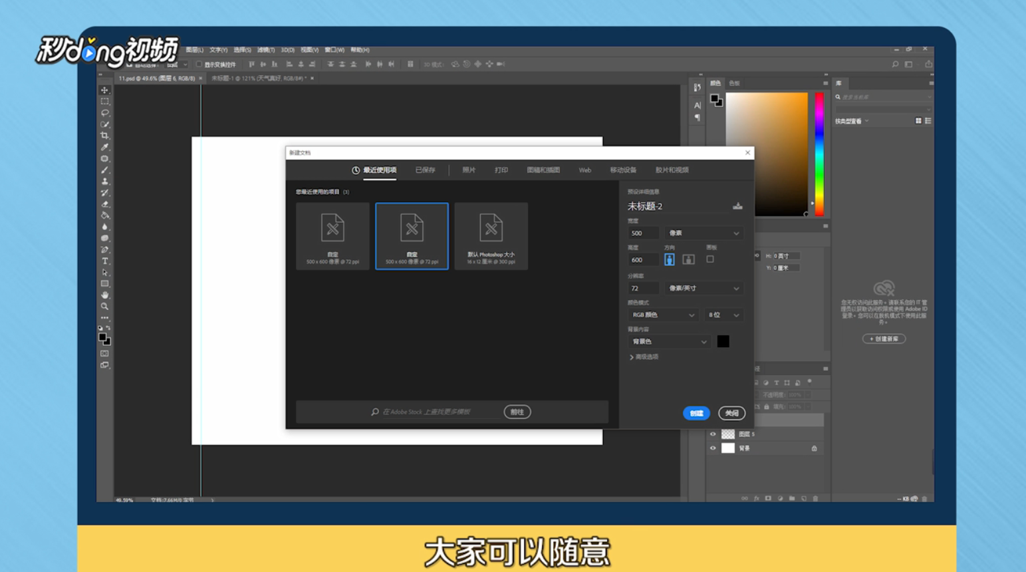Select the Quick Selection tool

pyautogui.click(x=104, y=124)
